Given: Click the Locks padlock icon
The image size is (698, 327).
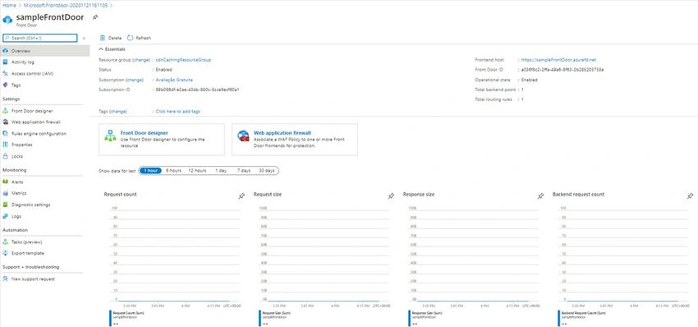Looking at the screenshot, I should [x=6, y=156].
